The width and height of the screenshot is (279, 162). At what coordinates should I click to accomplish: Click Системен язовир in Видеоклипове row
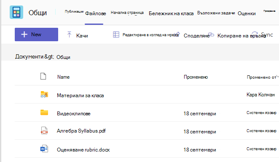point(261,113)
